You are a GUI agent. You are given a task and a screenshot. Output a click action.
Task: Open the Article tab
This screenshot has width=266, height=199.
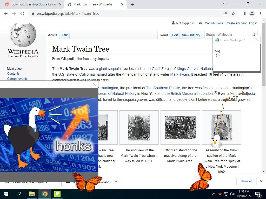click(53, 35)
